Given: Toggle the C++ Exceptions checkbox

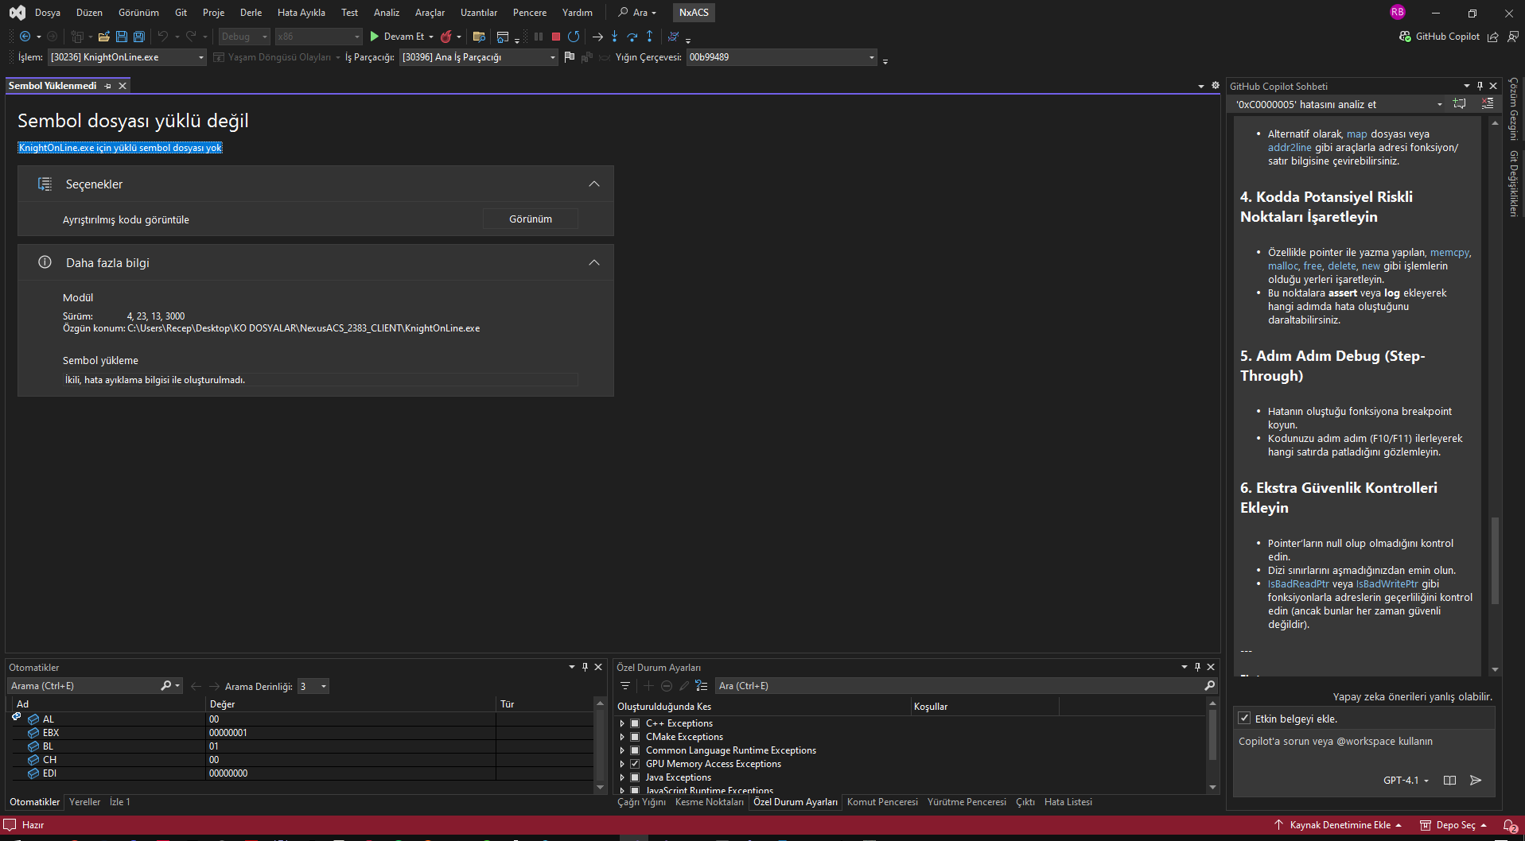Looking at the screenshot, I should pyautogui.click(x=635, y=723).
